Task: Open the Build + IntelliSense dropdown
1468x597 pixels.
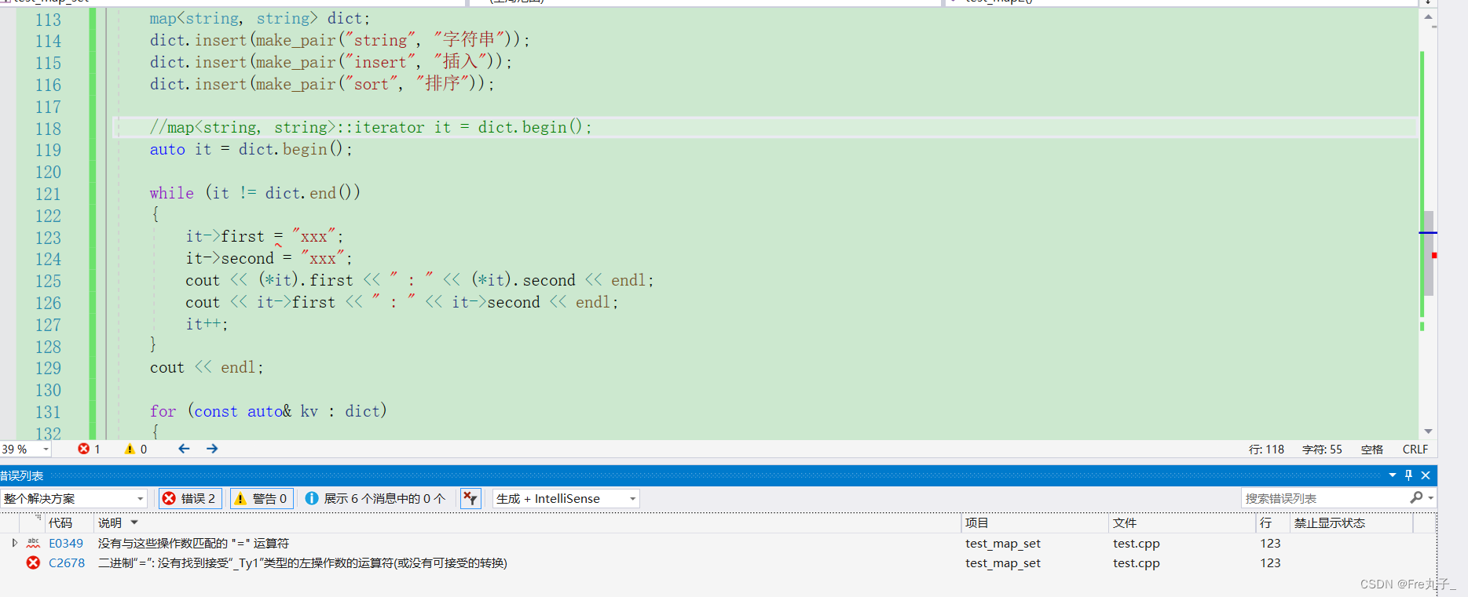Action: [x=566, y=498]
